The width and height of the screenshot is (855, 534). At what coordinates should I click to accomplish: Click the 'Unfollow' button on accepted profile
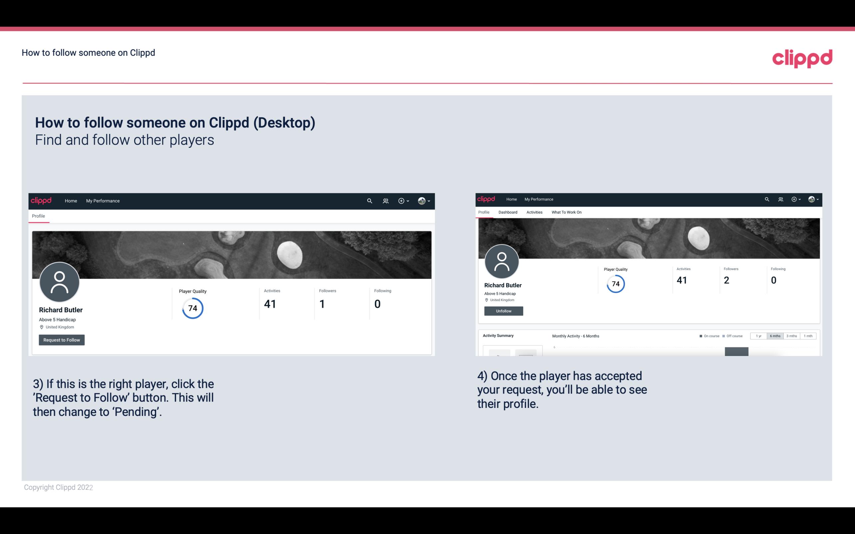coord(503,311)
